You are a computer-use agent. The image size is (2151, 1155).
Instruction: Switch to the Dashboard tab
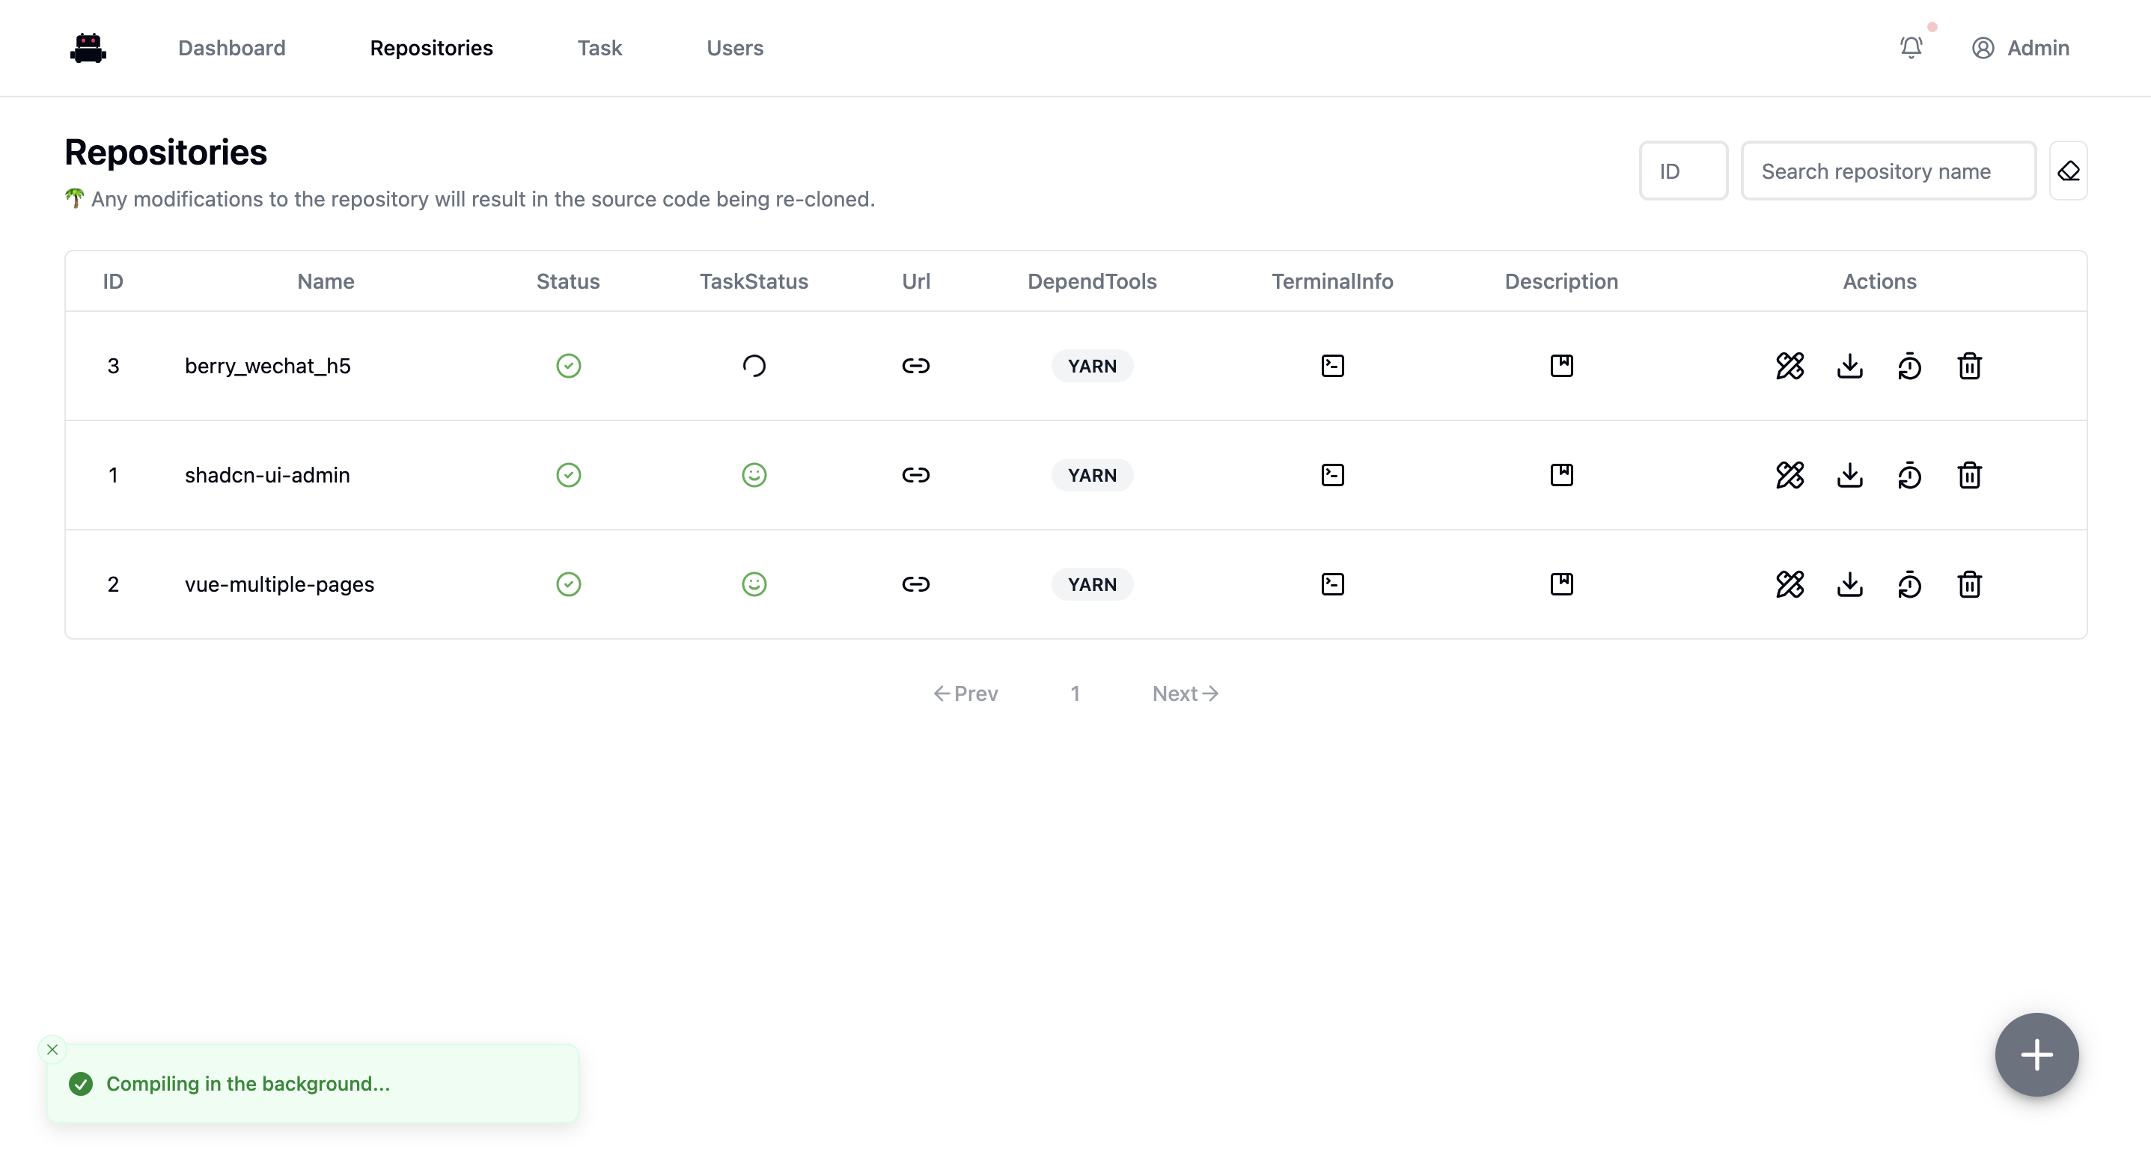(231, 48)
